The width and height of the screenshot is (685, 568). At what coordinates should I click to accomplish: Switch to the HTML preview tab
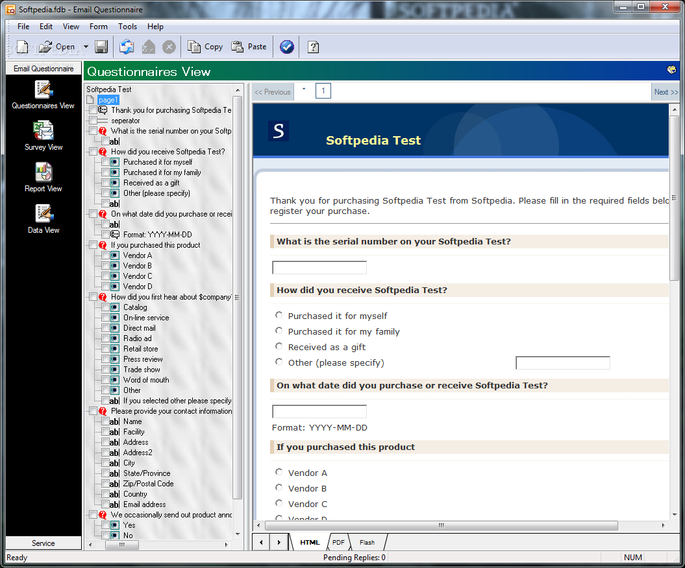[310, 542]
